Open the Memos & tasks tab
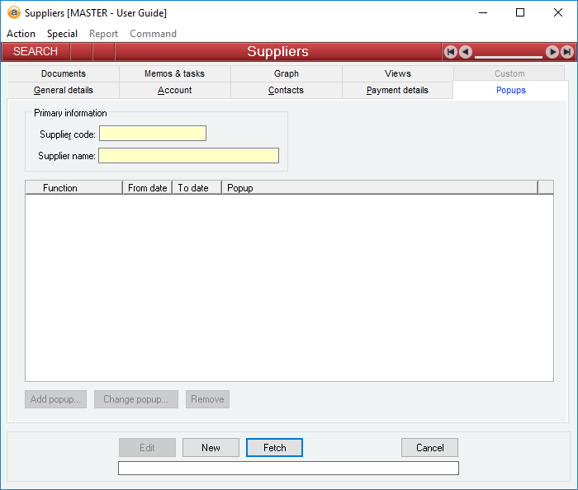 [174, 73]
